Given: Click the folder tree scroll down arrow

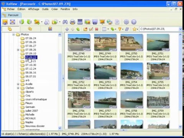Looking at the screenshot, I should tap(60, 128).
